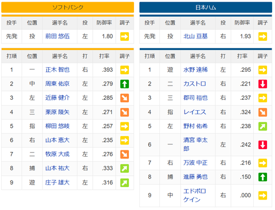Click the 1.93 ERA value for 北山
This screenshot has width=275, height=210.
245,36
